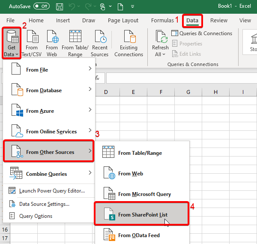Open Queries & Connections pane
The image size is (257, 244).
click(202, 33)
